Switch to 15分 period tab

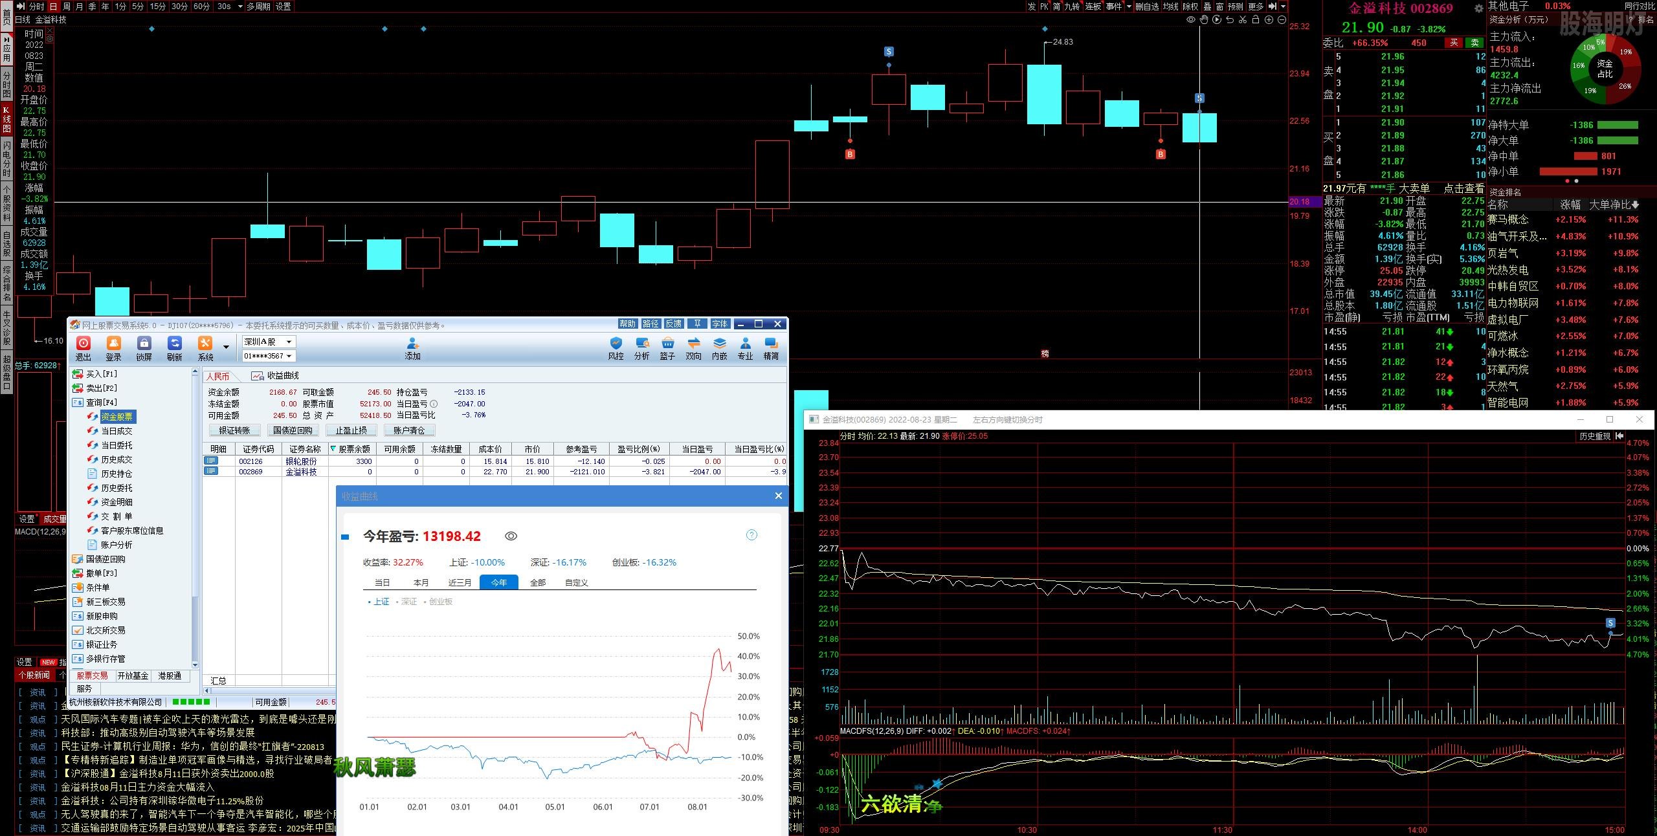coord(158,6)
